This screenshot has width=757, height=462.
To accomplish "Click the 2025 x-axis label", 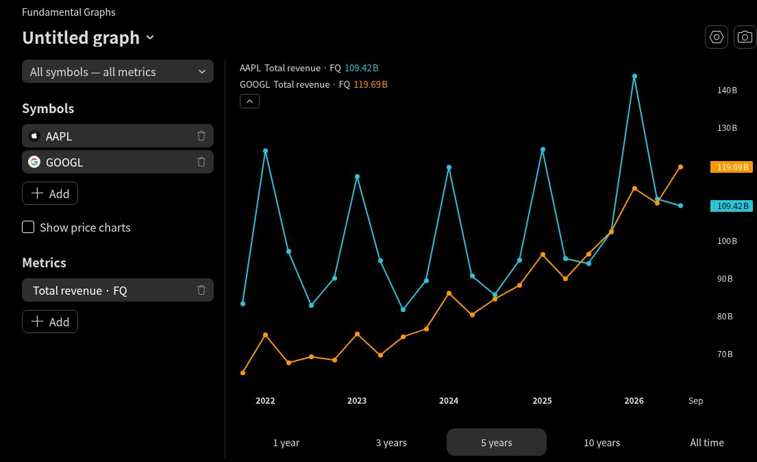I will (x=542, y=400).
